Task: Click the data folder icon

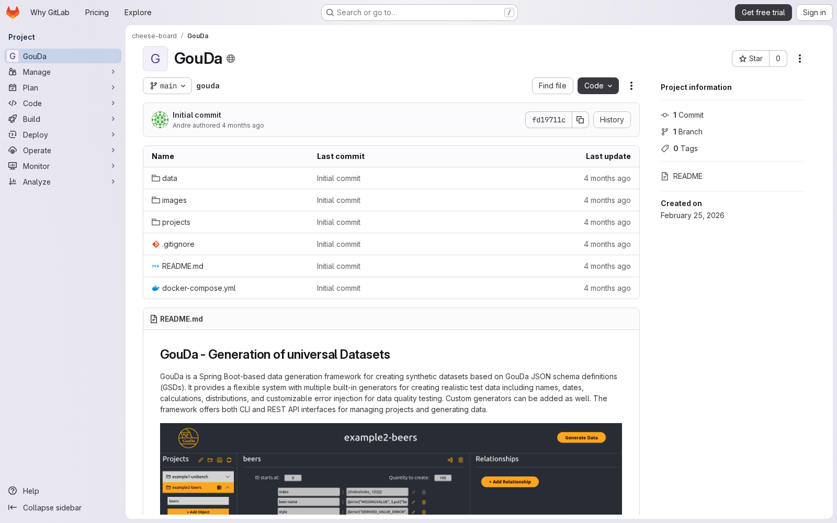Action: pos(156,178)
